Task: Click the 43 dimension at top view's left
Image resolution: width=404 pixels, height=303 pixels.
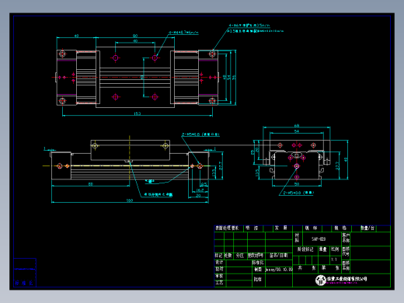Action: click(x=76, y=36)
